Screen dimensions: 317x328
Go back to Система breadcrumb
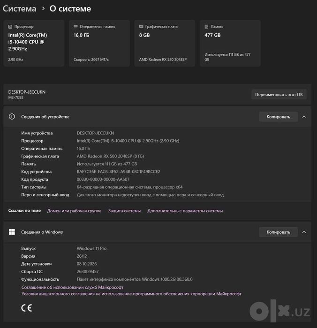(x=20, y=9)
